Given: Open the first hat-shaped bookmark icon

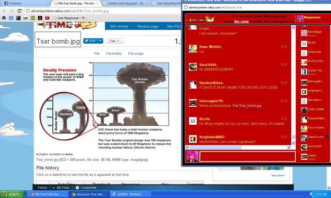Looking at the screenshot, I should point(4,18).
